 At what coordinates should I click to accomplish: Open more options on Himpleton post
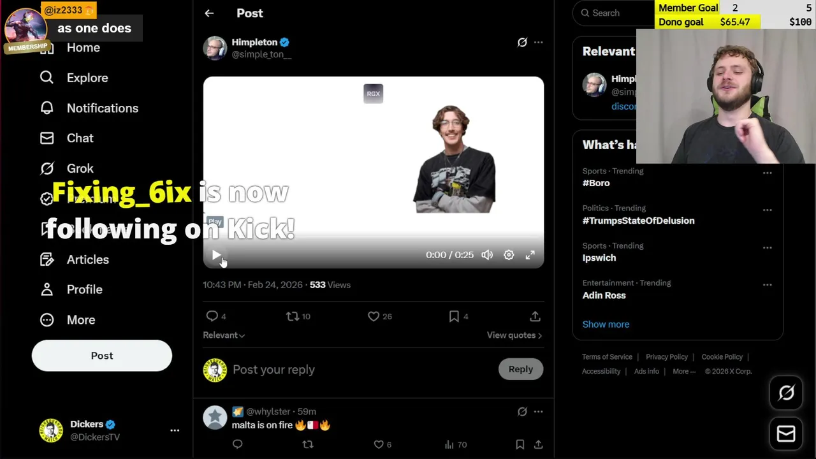pyautogui.click(x=539, y=42)
